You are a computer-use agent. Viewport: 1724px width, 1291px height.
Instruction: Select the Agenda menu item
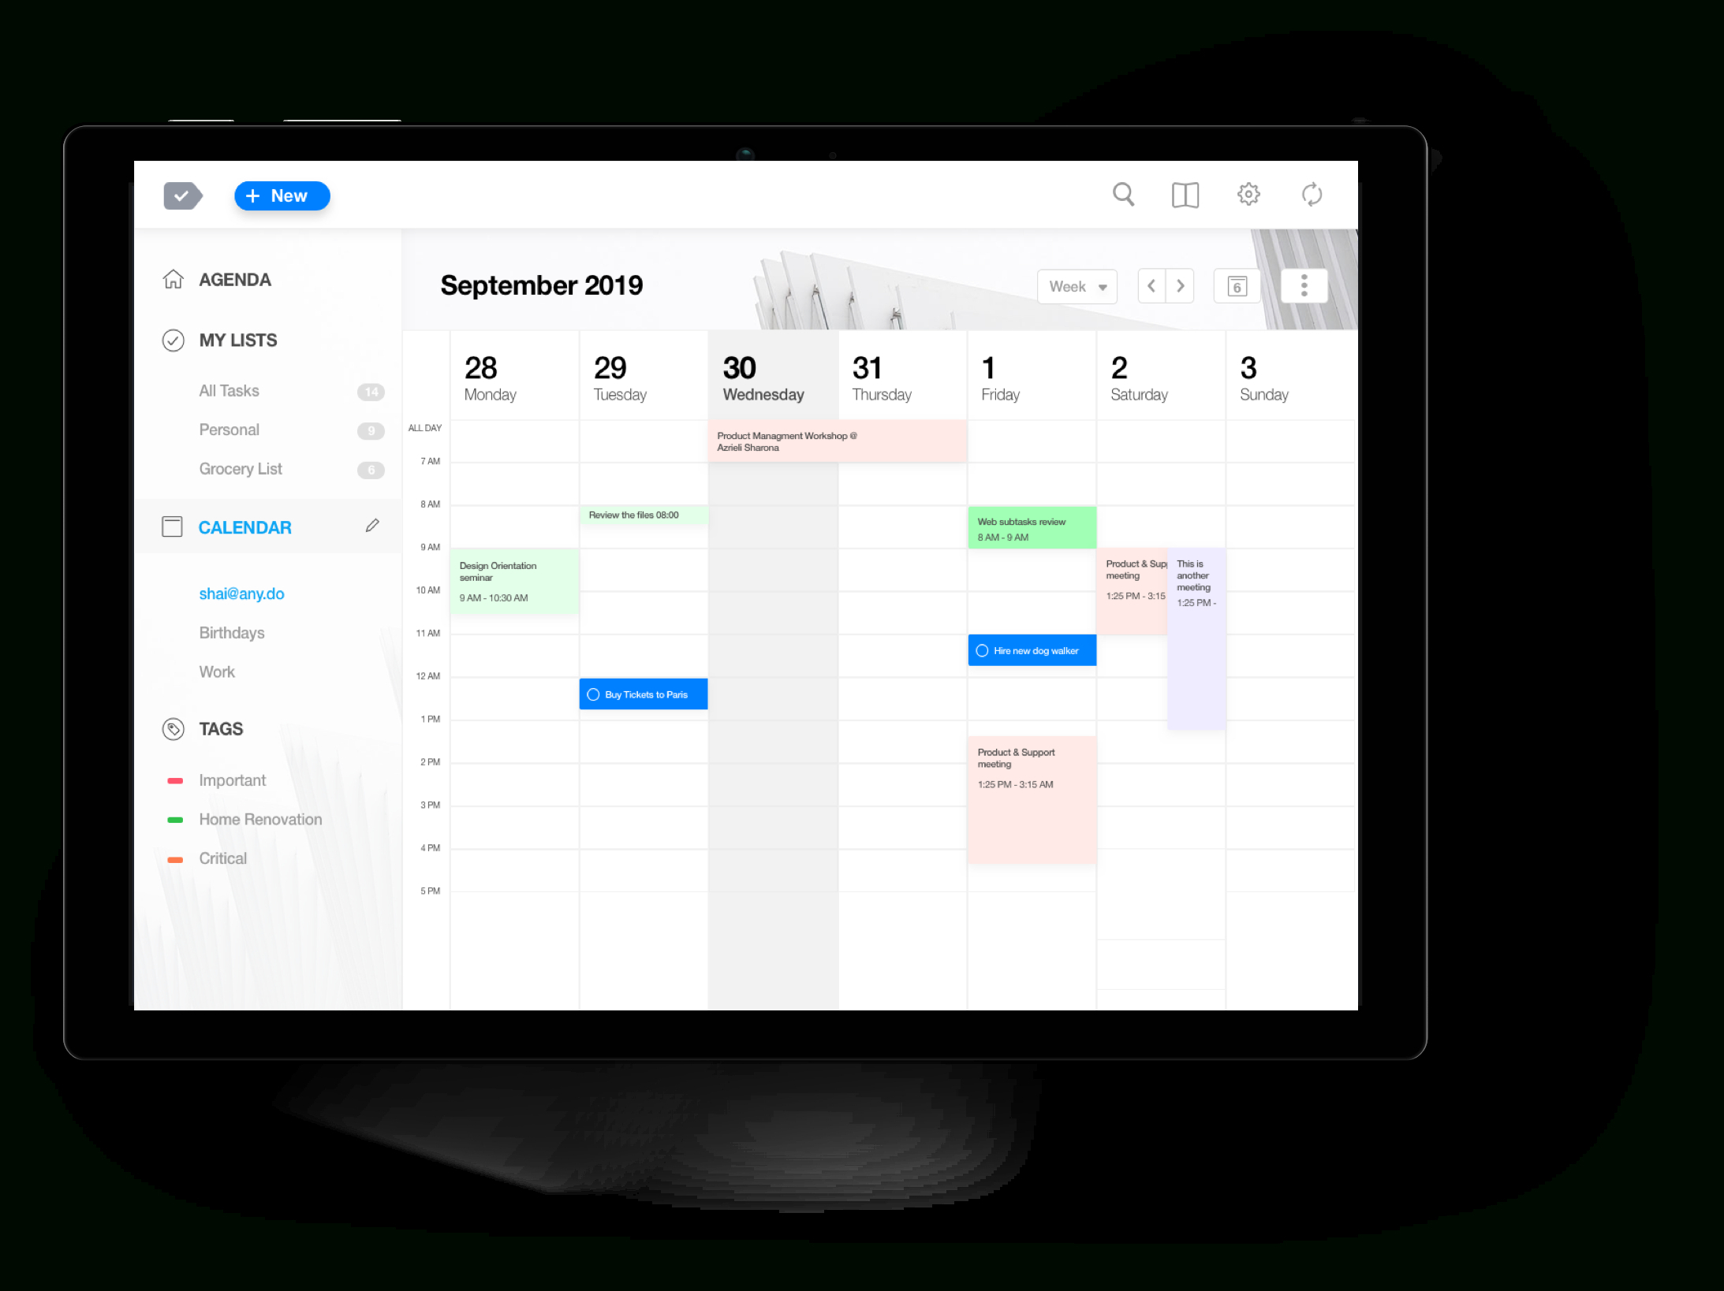[235, 281]
